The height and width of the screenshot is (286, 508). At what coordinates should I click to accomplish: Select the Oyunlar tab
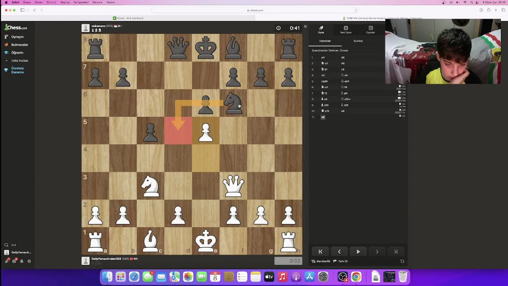(x=370, y=30)
